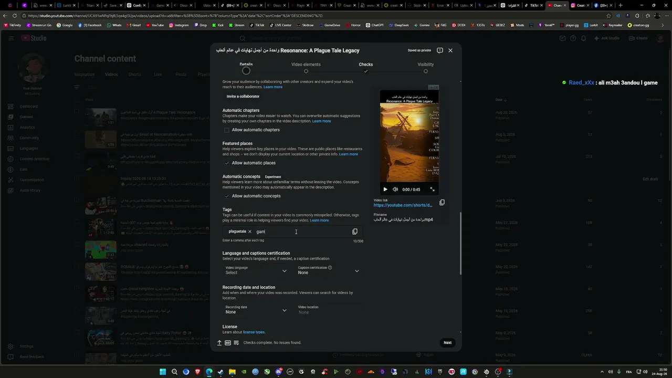This screenshot has height=378, width=672.
Task: Open the send feedback icon in dialog header
Action: (440, 50)
